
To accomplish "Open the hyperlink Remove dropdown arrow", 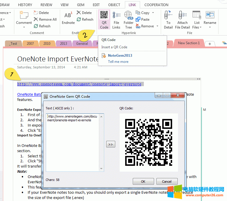I will [157, 26].
